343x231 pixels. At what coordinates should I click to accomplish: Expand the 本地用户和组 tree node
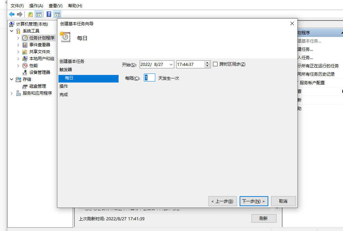pos(18,59)
